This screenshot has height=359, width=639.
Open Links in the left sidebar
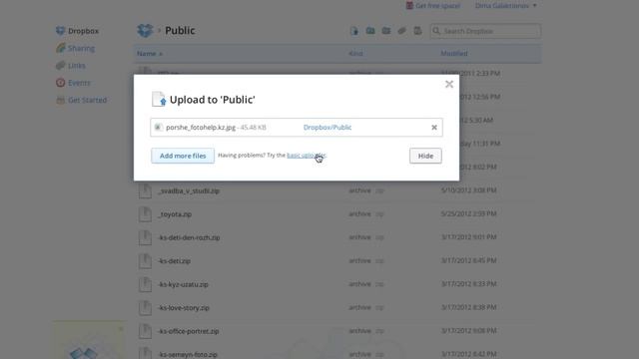(x=77, y=66)
